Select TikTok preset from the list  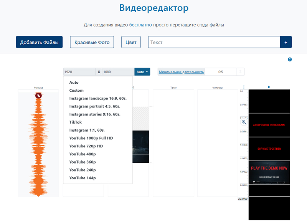point(76,122)
